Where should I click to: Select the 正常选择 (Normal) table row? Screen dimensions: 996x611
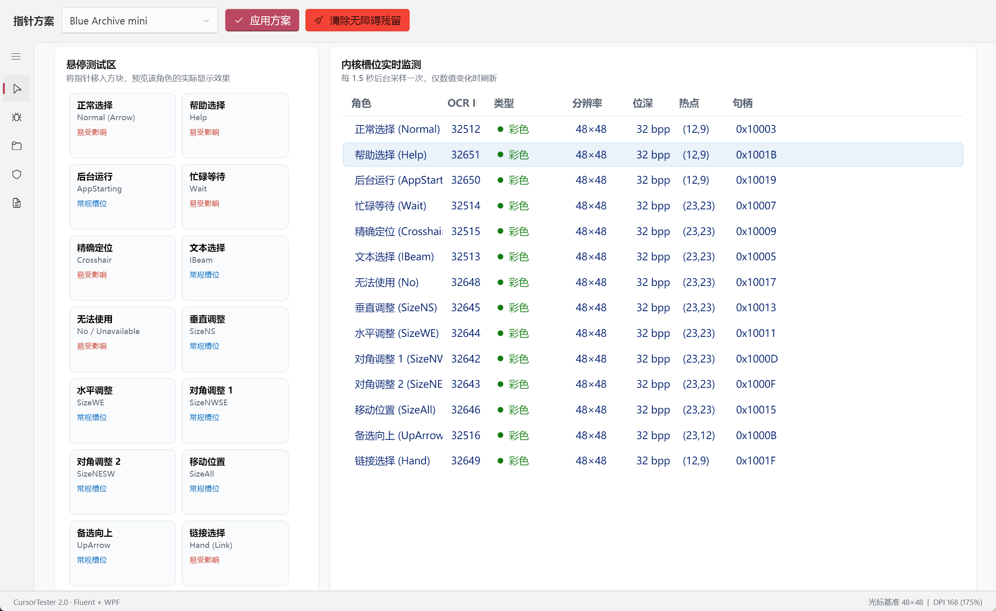click(x=653, y=129)
